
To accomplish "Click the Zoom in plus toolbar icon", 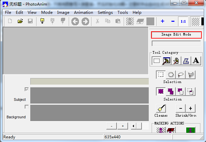I will [x=163, y=21].
